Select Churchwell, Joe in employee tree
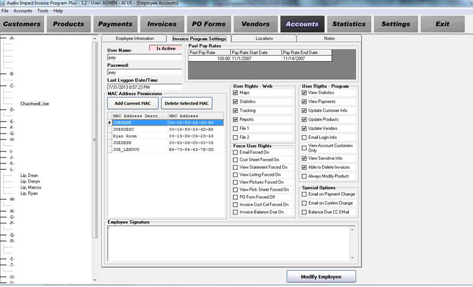 point(35,103)
